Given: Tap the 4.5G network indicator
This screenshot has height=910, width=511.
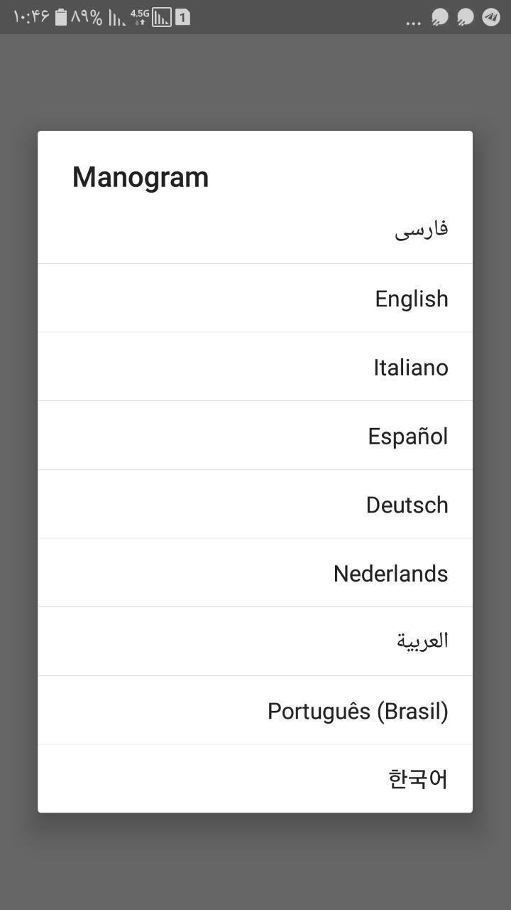Looking at the screenshot, I should (140, 17).
